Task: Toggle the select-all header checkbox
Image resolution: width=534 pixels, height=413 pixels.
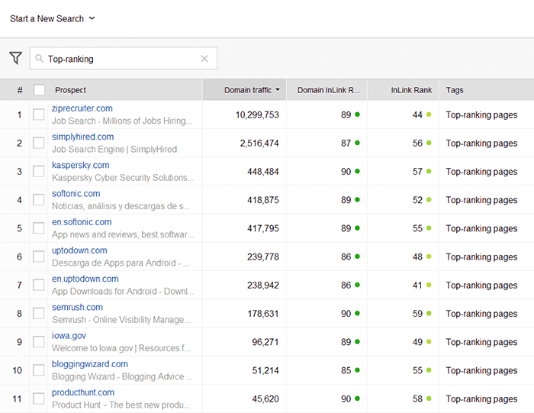Action: coord(39,90)
